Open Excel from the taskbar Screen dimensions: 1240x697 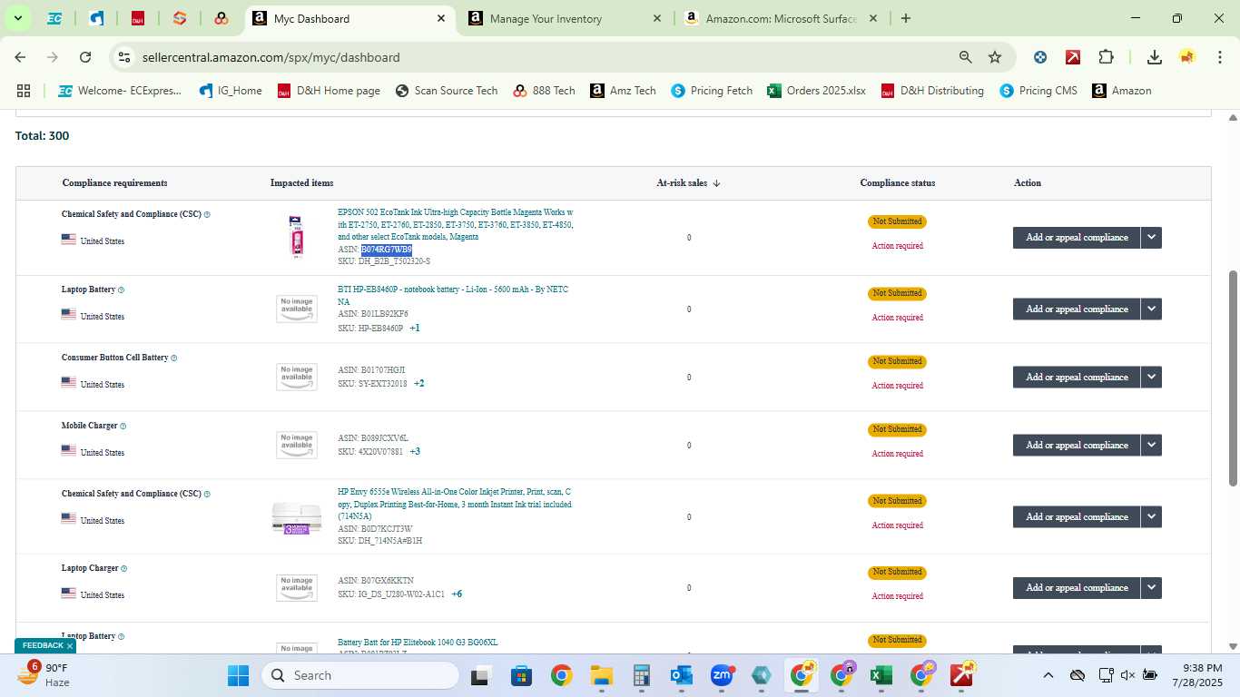point(880,675)
